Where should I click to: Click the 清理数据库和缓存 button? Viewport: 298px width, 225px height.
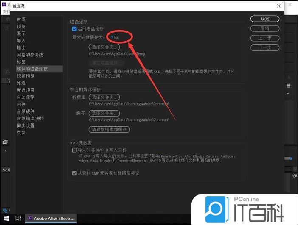coord(109,129)
